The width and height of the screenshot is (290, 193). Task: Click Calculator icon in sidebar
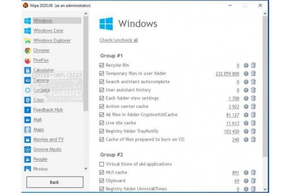tap(28, 70)
